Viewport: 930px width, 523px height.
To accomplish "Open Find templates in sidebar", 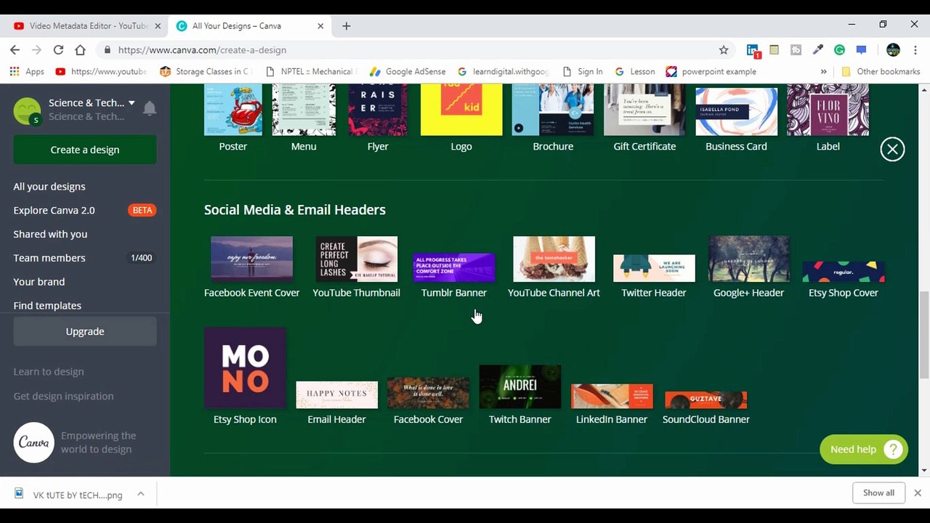I will 47,306.
